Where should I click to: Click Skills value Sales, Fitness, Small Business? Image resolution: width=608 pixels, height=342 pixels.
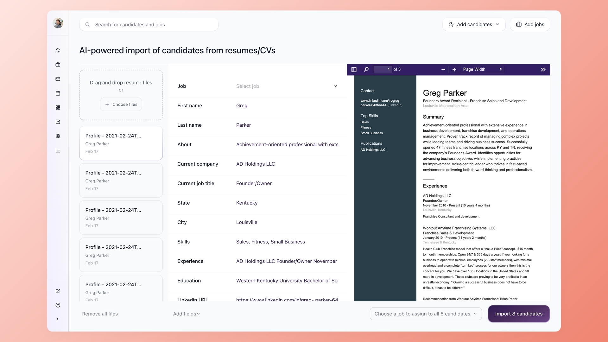pyautogui.click(x=270, y=242)
